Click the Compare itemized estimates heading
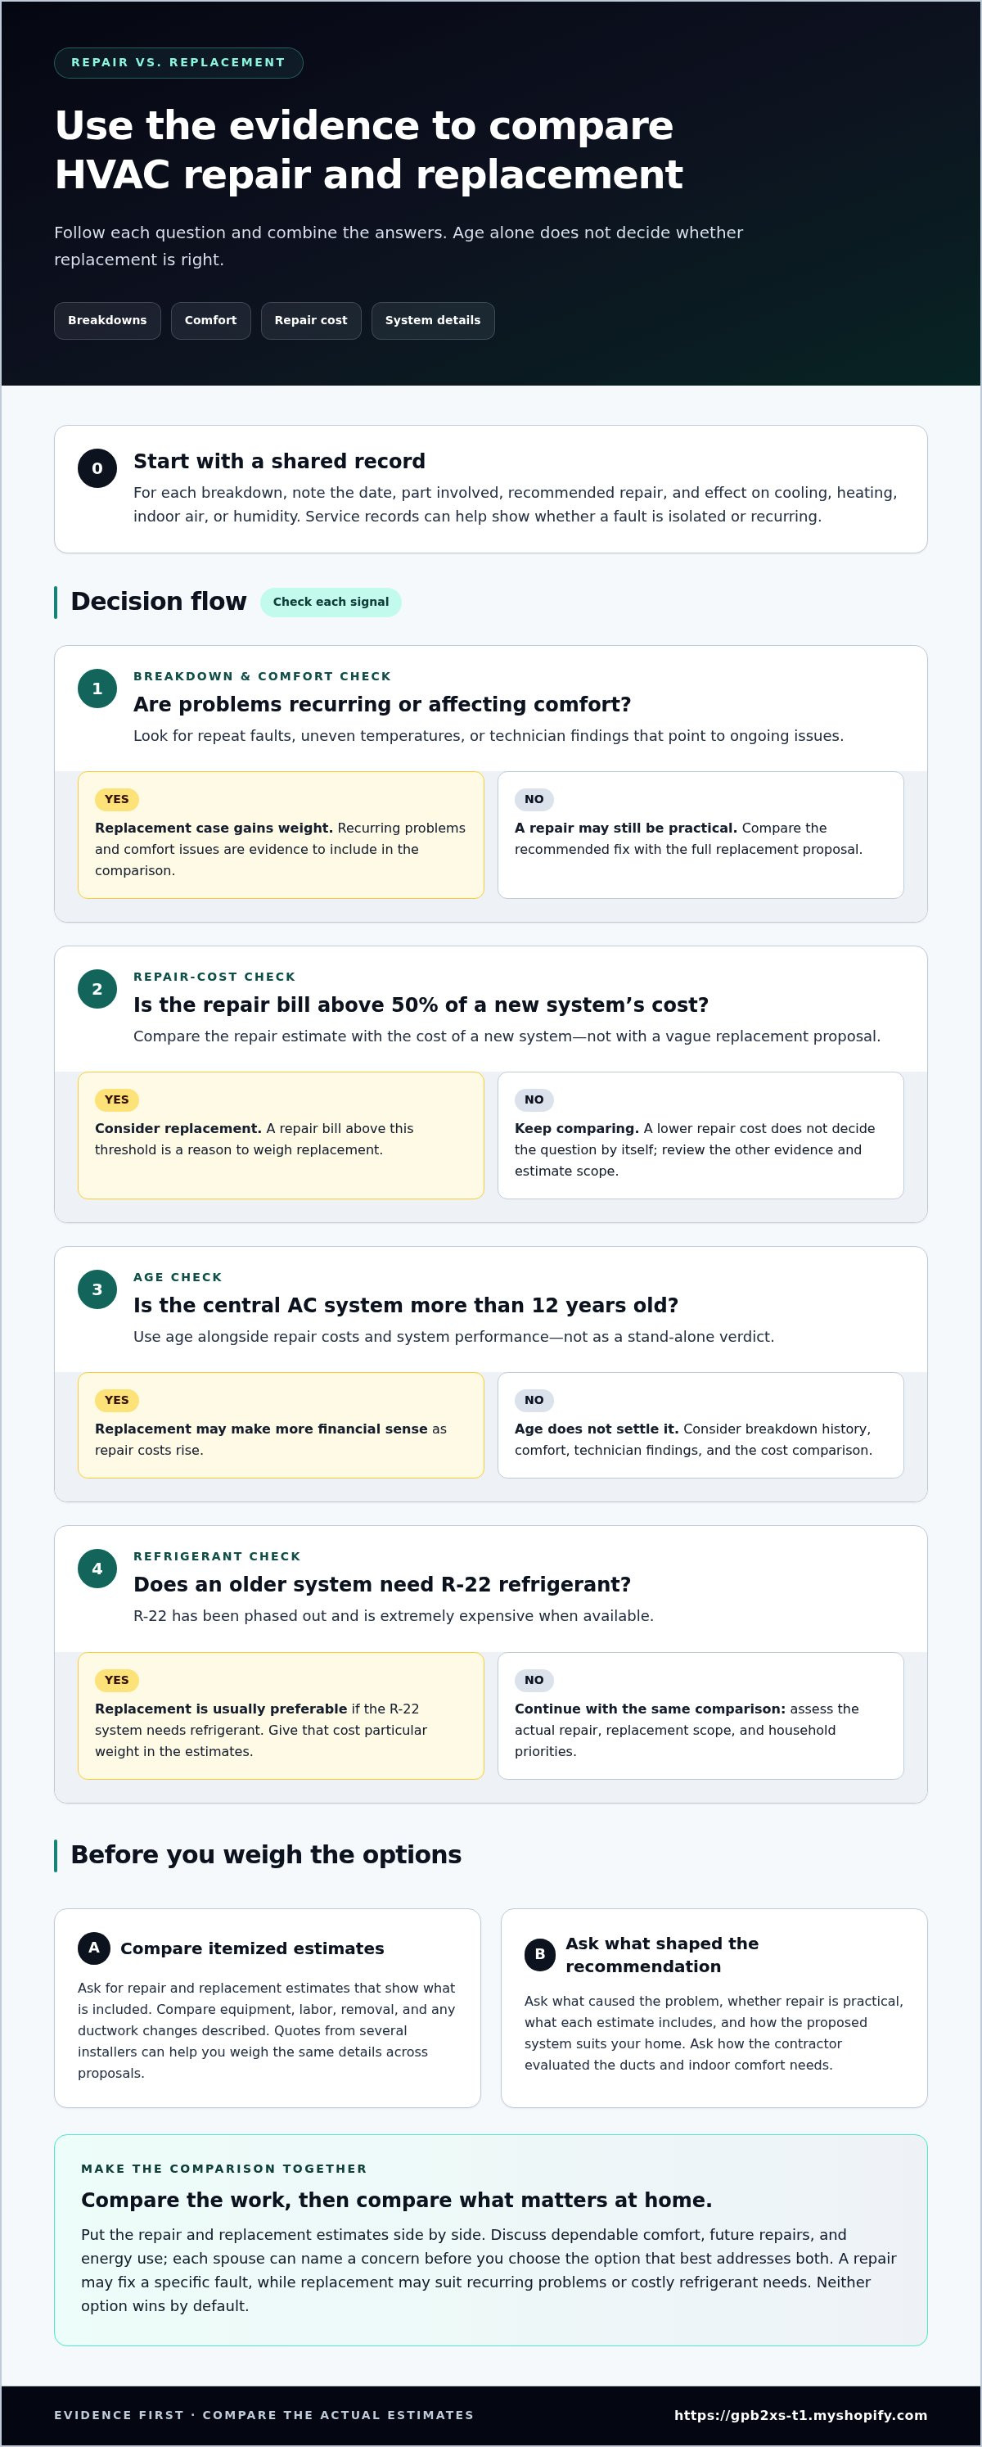The image size is (982, 2447). pyautogui.click(x=253, y=1948)
